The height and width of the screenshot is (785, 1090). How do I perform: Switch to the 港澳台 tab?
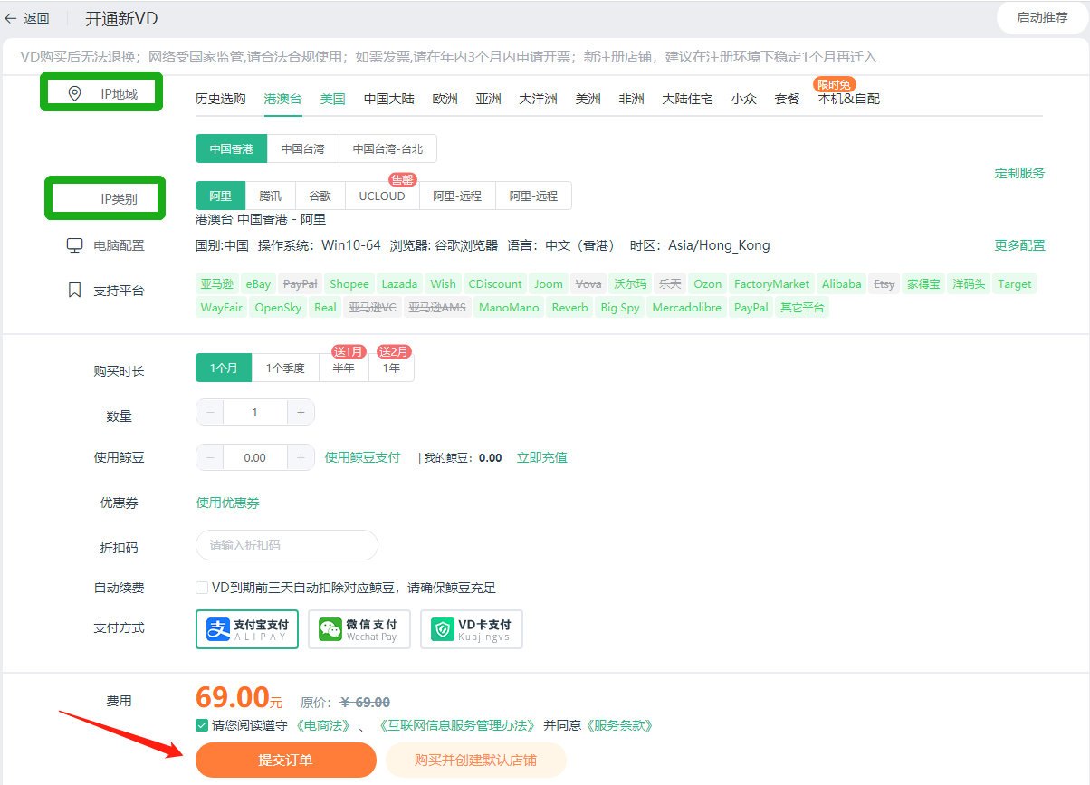pos(282,99)
